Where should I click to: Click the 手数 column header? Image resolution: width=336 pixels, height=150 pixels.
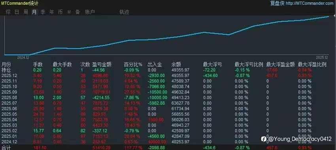tap(38, 64)
